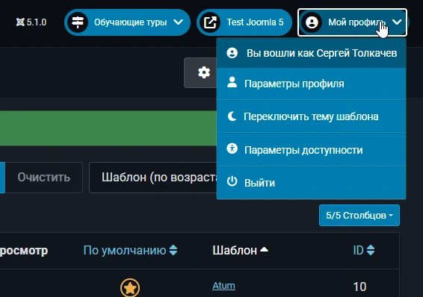Click the Обучающие туры button label
Screen dimensions: 423x297
tap(130, 22)
